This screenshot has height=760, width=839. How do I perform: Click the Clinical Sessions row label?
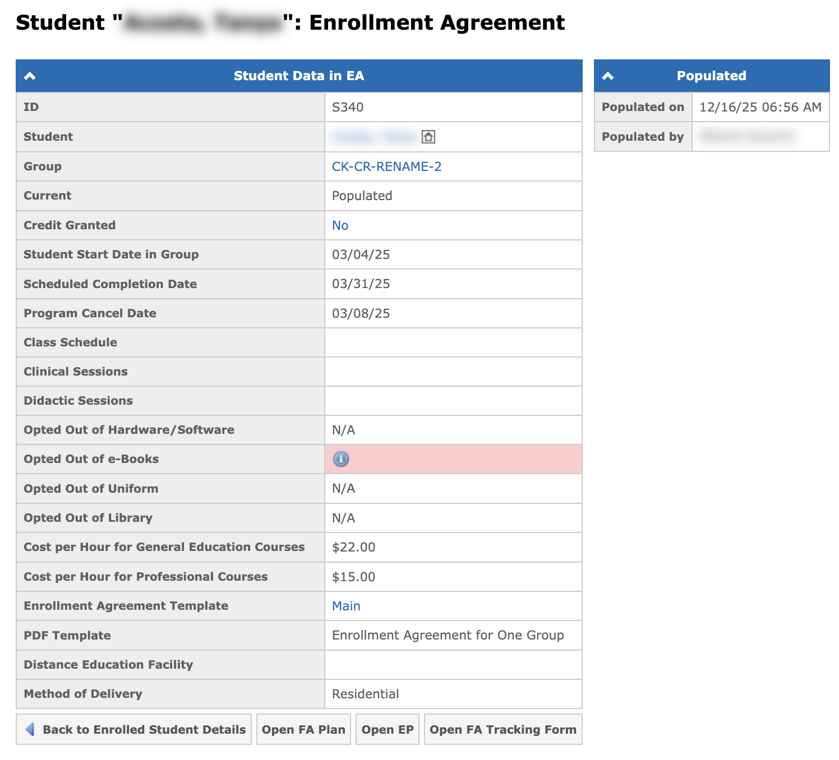click(x=75, y=372)
